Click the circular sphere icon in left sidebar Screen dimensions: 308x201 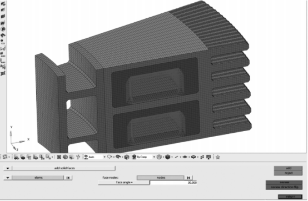[x=3, y=29]
